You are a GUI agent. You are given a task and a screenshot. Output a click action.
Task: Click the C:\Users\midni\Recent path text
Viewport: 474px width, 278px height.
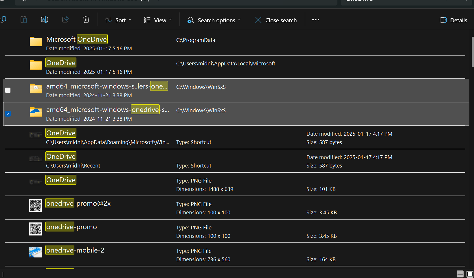(73, 165)
